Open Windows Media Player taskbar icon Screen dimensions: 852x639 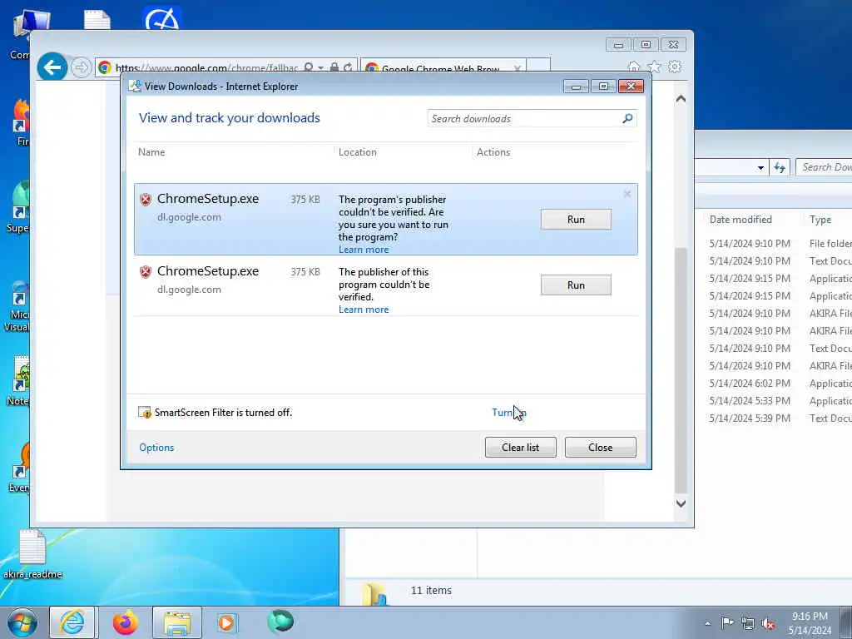click(x=226, y=622)
